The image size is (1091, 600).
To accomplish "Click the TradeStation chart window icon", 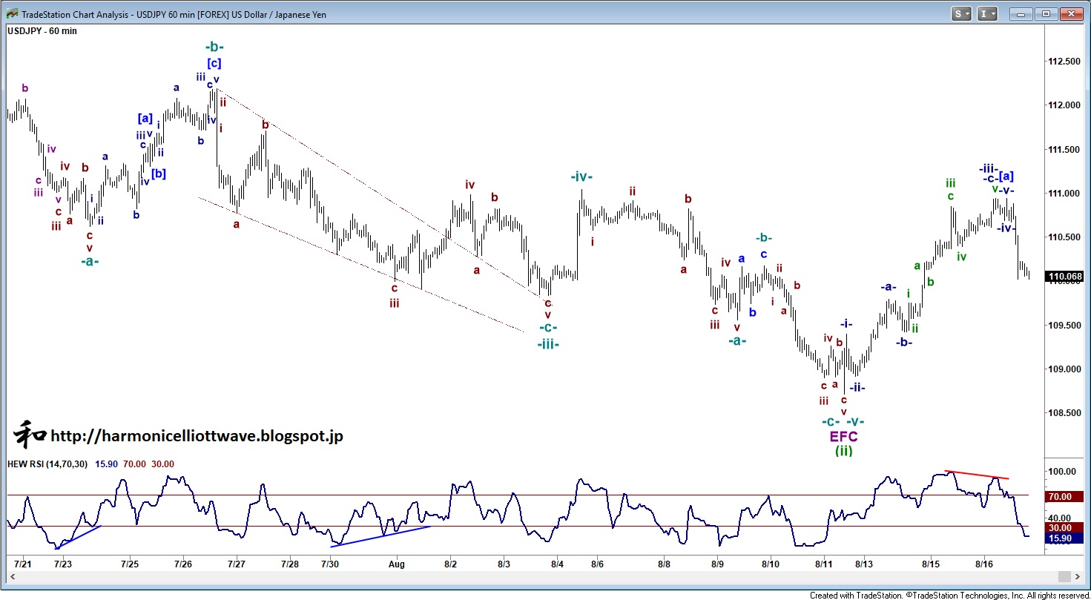I will pyautogui.click(x=11, y=13).
